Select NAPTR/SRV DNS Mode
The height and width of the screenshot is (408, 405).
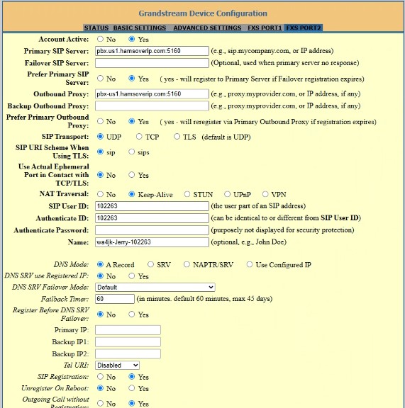pos(187,265)
